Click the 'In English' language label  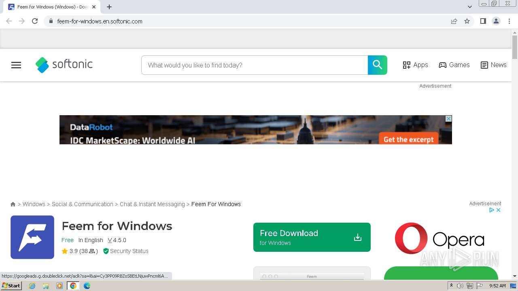[91, 240]
